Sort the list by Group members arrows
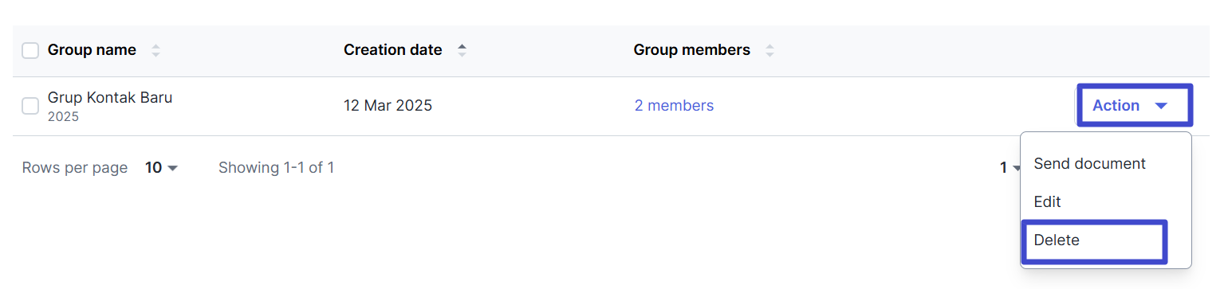Screen dimensions: 1228x289 [x=769, y=50]
